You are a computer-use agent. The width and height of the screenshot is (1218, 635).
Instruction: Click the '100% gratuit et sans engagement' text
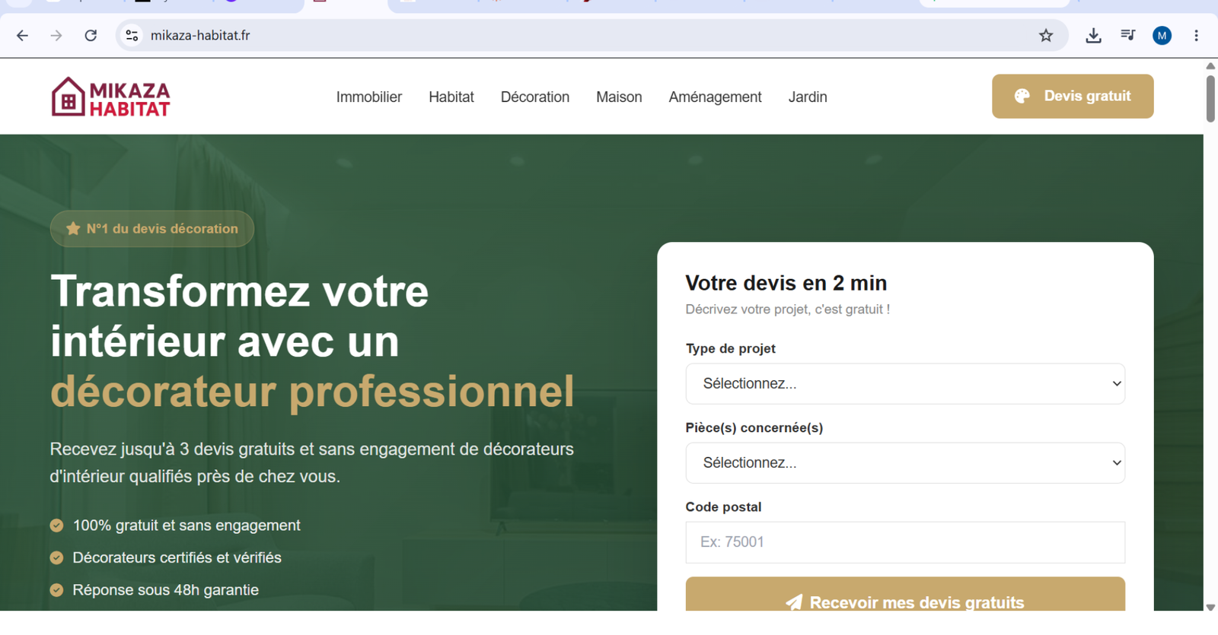(187, 525)
